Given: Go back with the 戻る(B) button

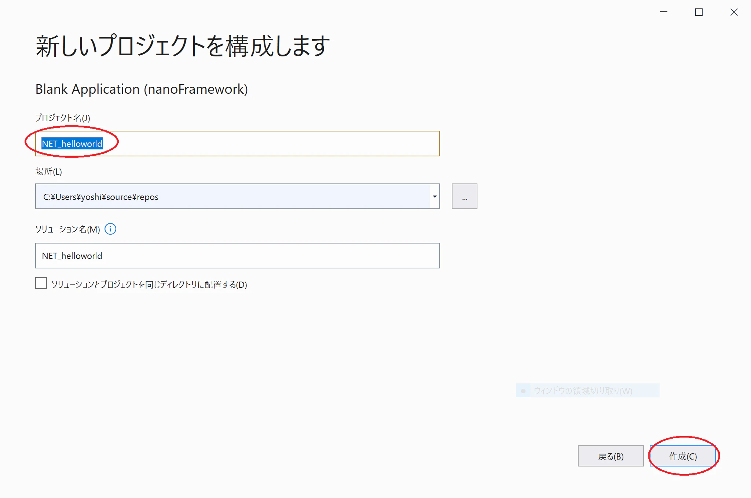Looking at the screenshot, I should (x=611, y=456).
